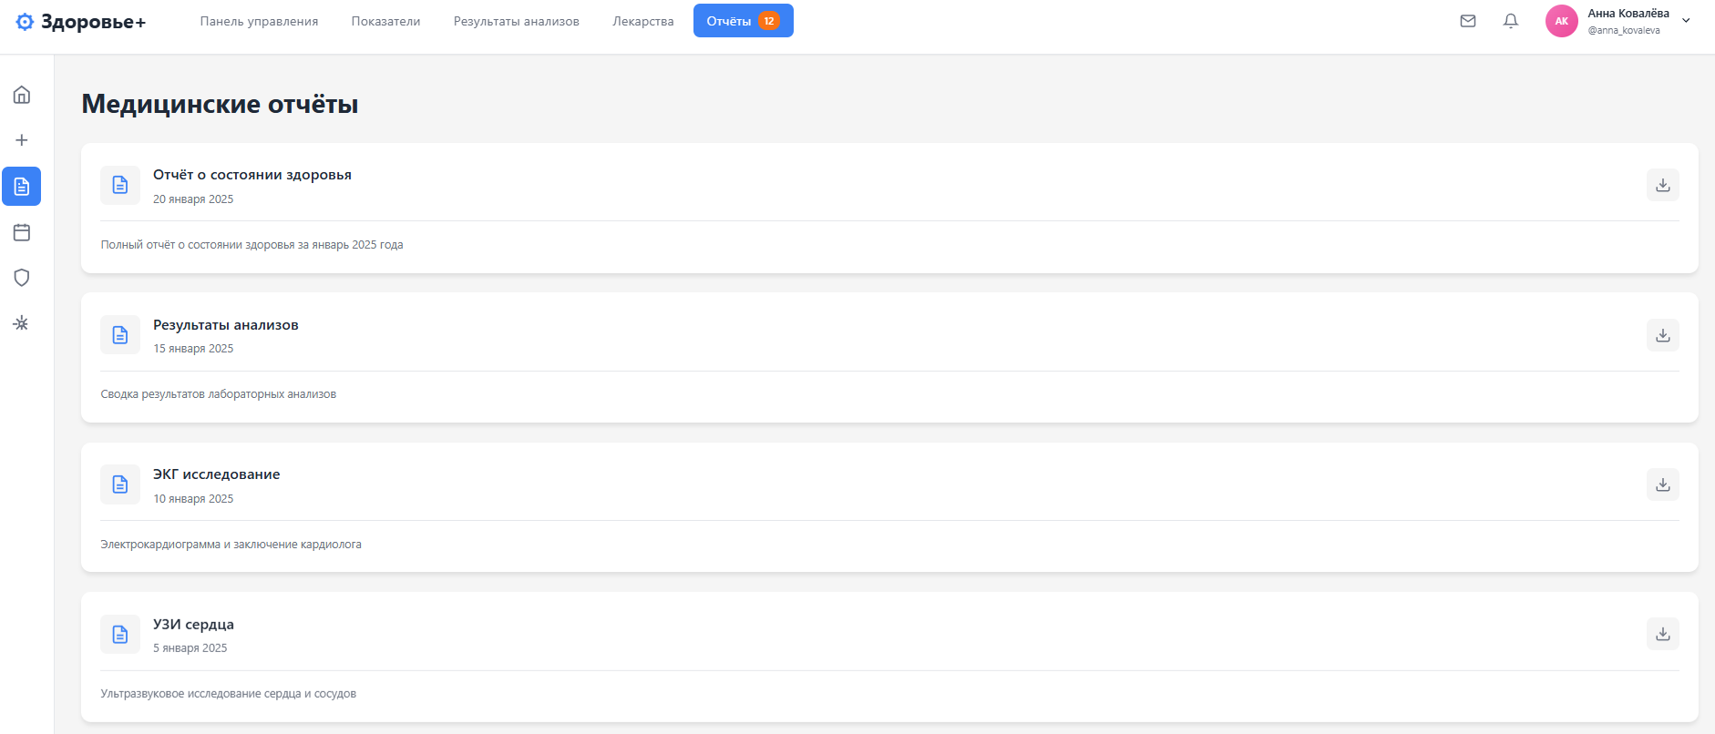This screenshot has height=734, width=1715.
Task: Download the УЗИ сердца report
Action: pyautogui.click(x=1663, y=634)
